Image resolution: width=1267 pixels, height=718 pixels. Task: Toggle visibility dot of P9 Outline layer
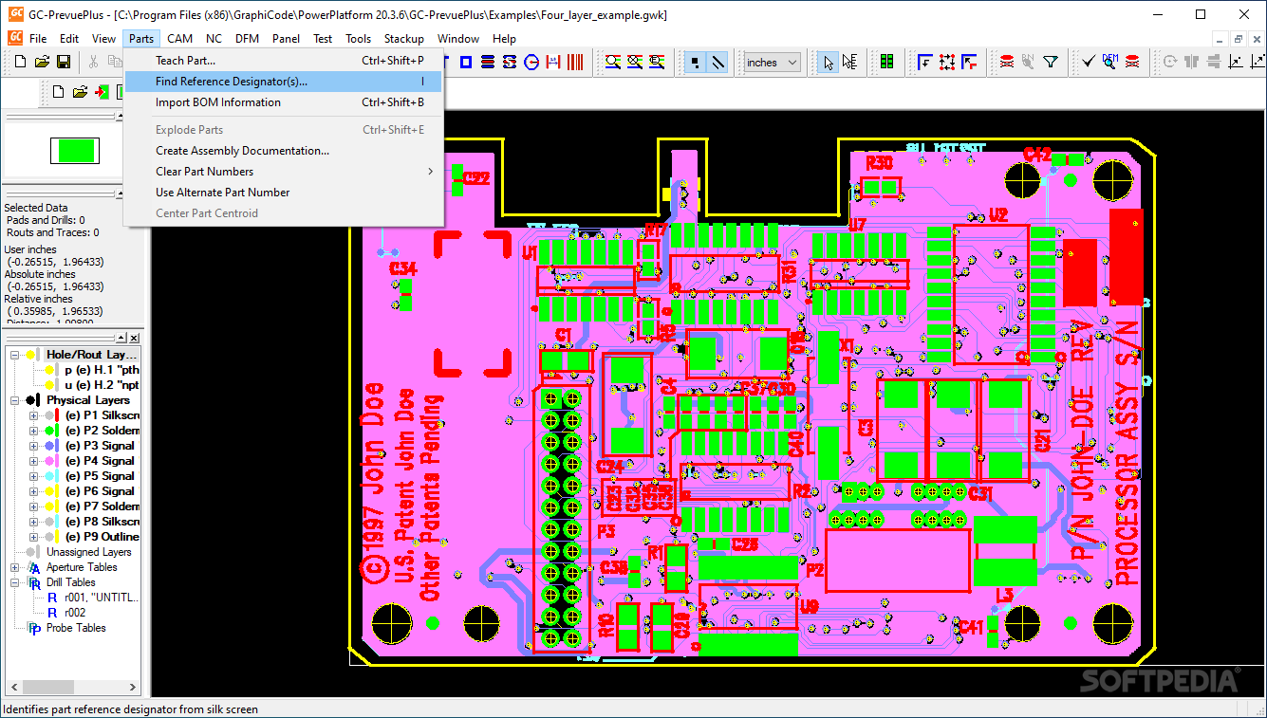coord(49,537)
